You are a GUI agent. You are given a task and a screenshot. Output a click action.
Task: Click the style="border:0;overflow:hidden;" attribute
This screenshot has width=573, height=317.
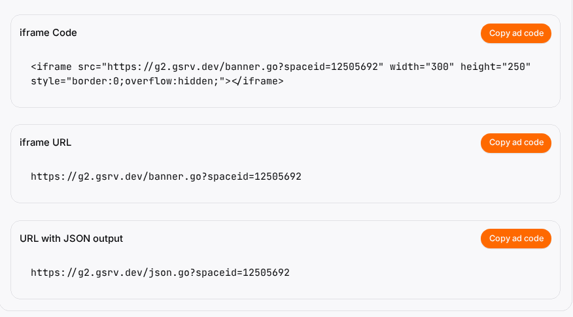[128, 81]
